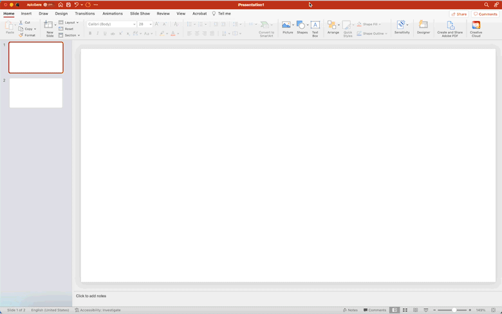
Task: Insert a Text Box
Action: click(x=315, y=26)
